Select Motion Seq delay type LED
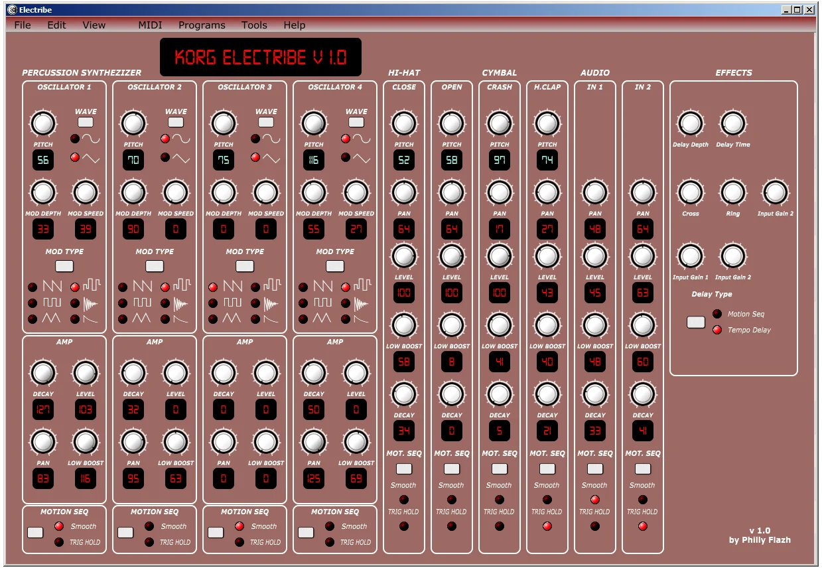Viewport: 822px width, 568px height. 717,314
